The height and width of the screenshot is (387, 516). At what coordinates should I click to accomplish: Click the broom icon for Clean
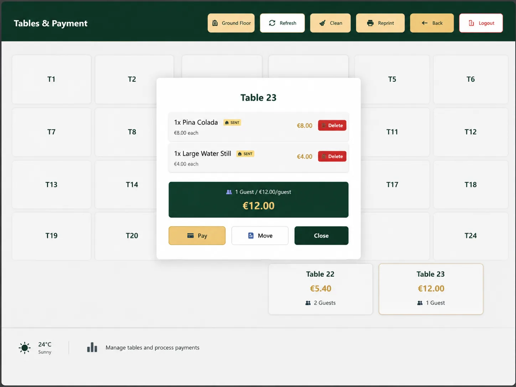[322, 23]
